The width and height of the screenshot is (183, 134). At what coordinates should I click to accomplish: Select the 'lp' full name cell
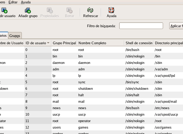click(80, 76)
